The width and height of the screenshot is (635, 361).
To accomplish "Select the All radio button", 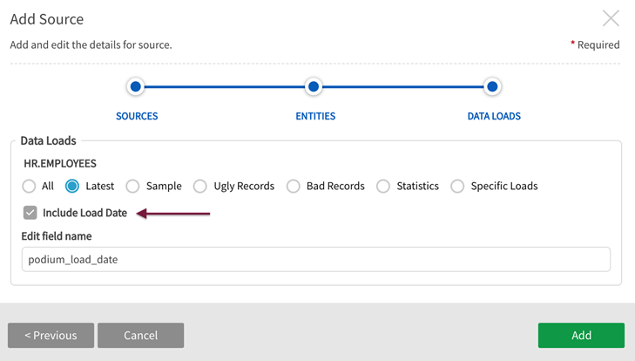I will point(30,186).
